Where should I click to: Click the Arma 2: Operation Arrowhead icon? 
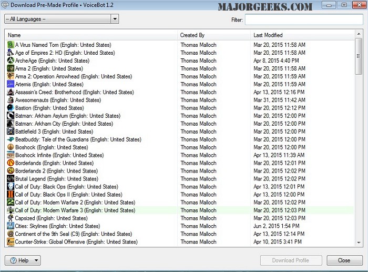(11, 76)
